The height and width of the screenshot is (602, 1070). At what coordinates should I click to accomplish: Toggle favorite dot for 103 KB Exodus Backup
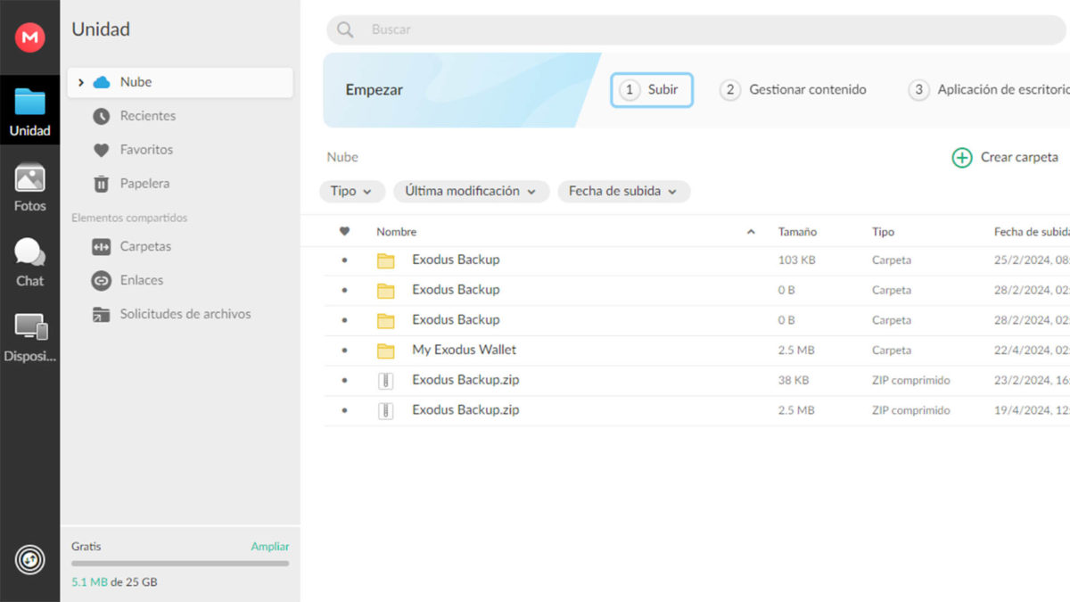coord(344,260)
